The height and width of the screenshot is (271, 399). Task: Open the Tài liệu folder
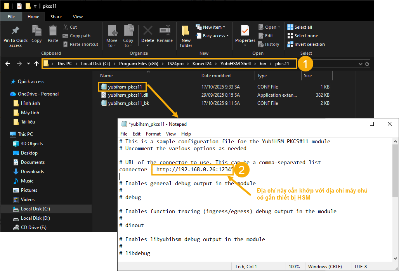pos(28,122)
